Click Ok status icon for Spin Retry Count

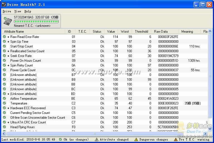tap(4, 65)
